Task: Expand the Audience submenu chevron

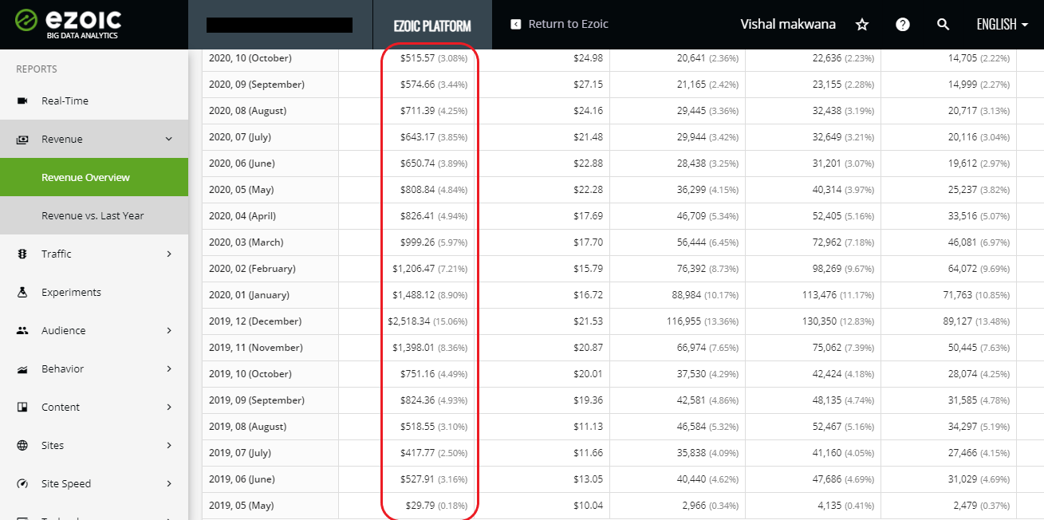Action: pos(168,330)
